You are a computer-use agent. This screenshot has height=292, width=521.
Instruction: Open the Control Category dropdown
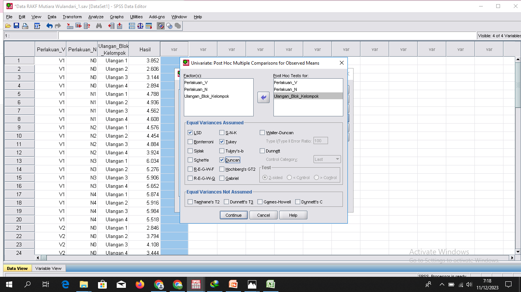tap(327, 159)
